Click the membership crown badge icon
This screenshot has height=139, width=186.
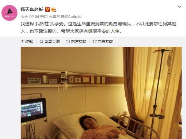click(54, 10)
